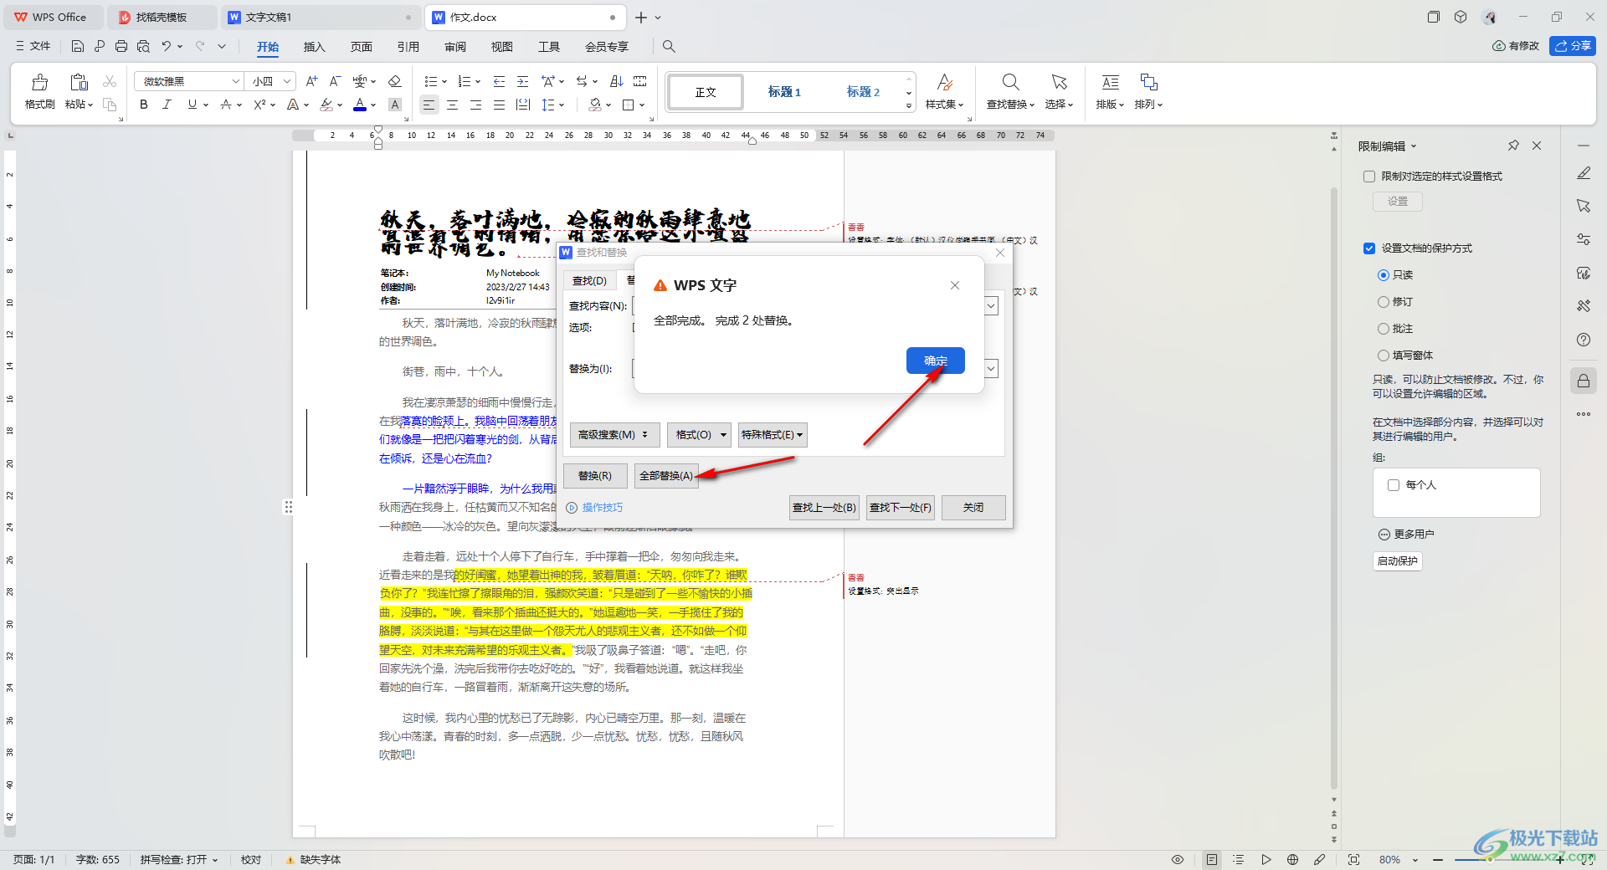Open the Special Format dropdown
1607x870 pixels.
point(773,435)
